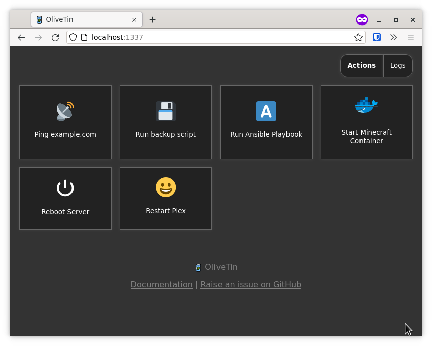Click the purple private browsing mask icon

pos(362,20)
